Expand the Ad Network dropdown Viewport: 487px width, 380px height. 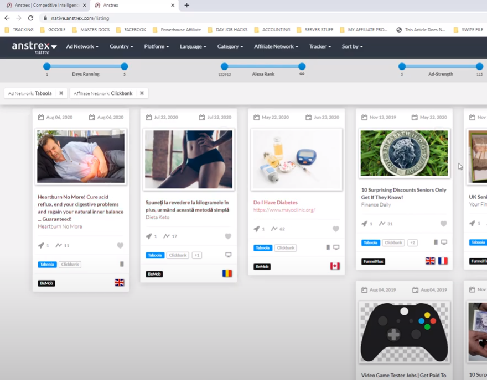(82, 46)
